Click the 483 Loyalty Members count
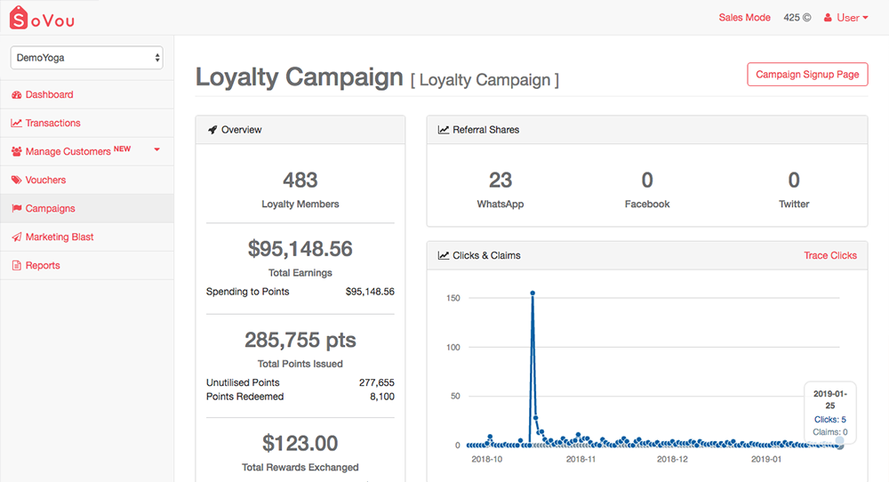The width and height of the screenshot is (889, 482). click(x=300, y=181)
